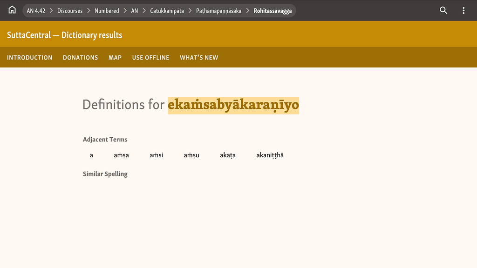The height and width of the screenshot is (268, 477).
Task: Open the Rohitassavagga breadcrumb link
Action: tap(273, 10)
